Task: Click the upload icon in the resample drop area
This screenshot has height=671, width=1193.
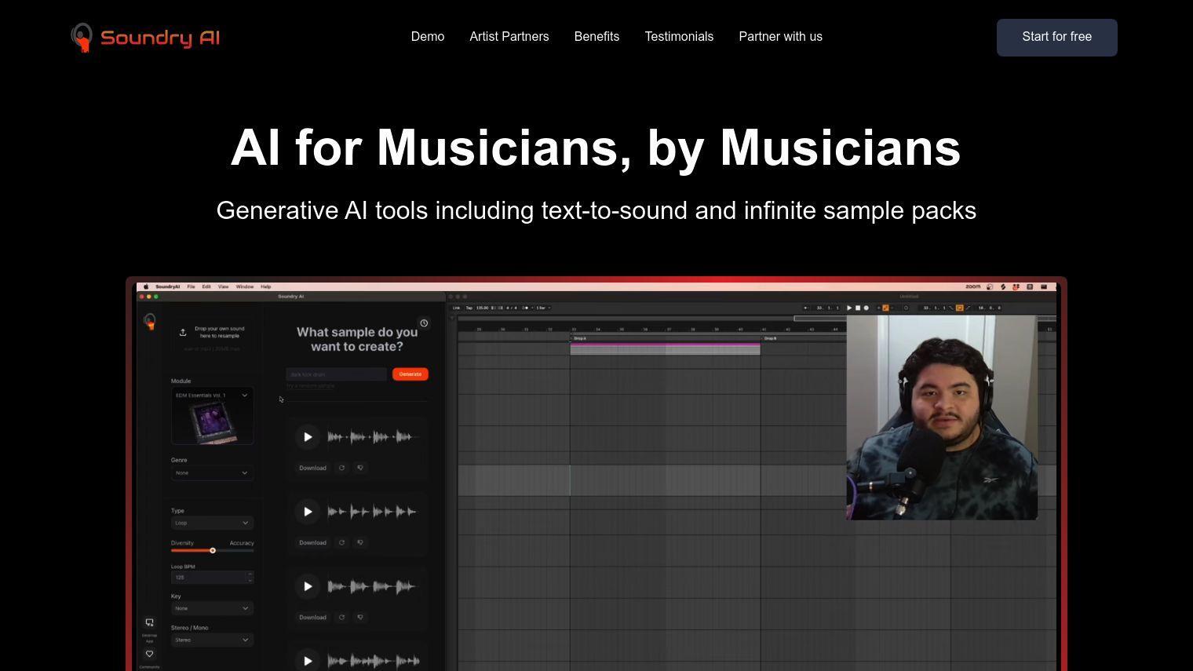Action: (183, 333)
